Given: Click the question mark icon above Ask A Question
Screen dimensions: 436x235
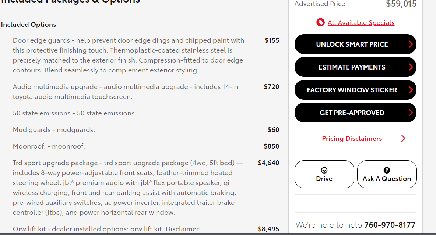Looking at the screenshot, I should (387, 170).
